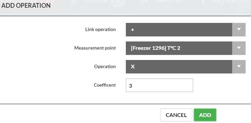This screenshot has width=251, height=123.
Task: Cancel the add operation dialog
Action: click(176, 115)
